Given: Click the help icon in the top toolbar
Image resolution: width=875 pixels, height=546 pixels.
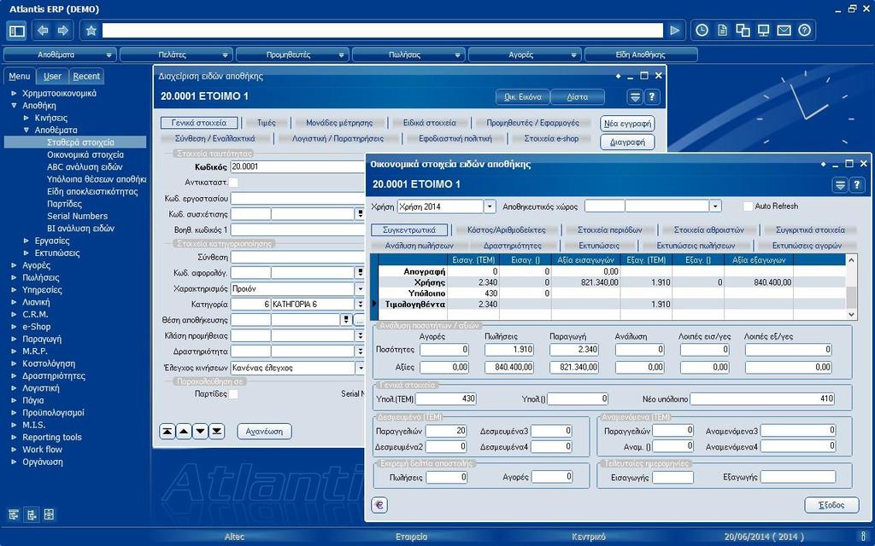Looking at the screenshot, I should coord(804,31).
